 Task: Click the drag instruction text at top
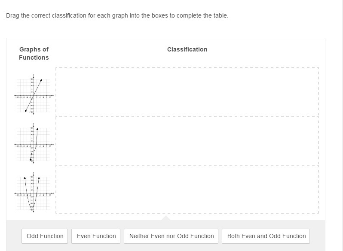point(117,15)
